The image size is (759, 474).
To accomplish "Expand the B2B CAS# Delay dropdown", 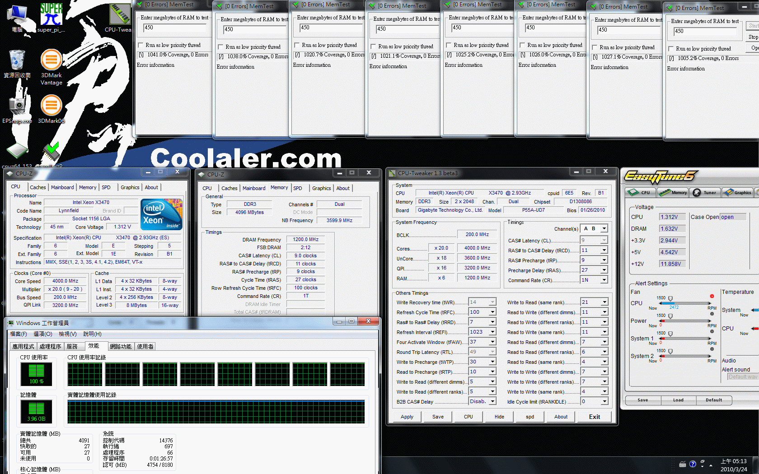I will 492,402.
